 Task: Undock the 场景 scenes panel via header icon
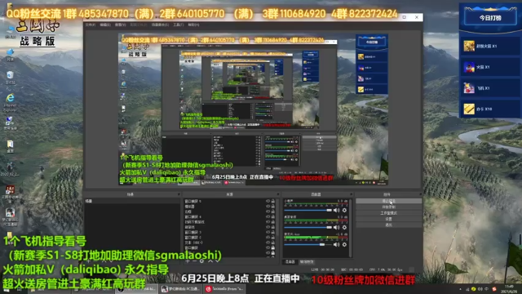179,194
